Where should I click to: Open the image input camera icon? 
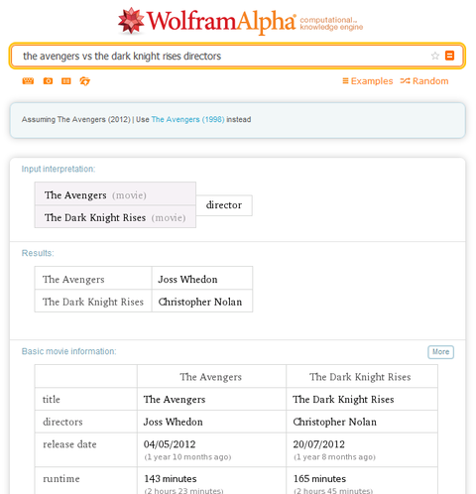point(48,81)
